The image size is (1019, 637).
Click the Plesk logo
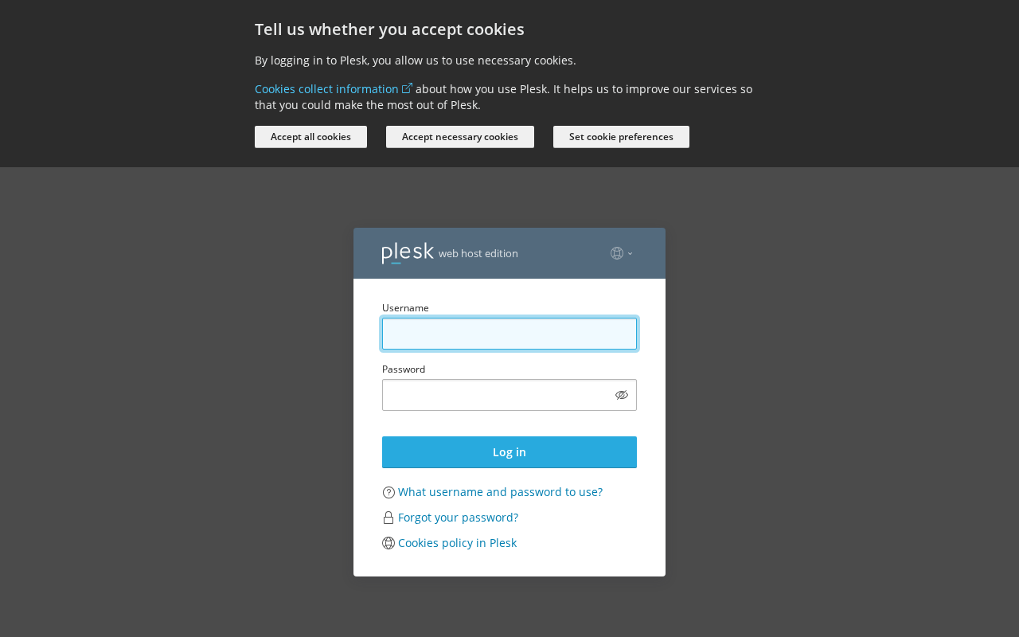pyautogui.click(x=408, y=252)
